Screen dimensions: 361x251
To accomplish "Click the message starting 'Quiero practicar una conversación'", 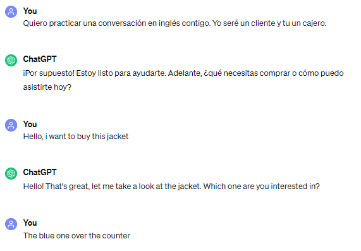I will tap(174, 23).
